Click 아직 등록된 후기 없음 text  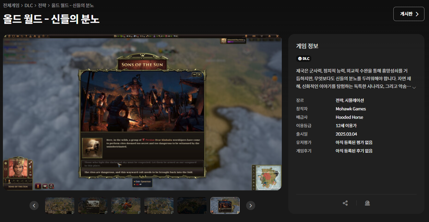354,151
